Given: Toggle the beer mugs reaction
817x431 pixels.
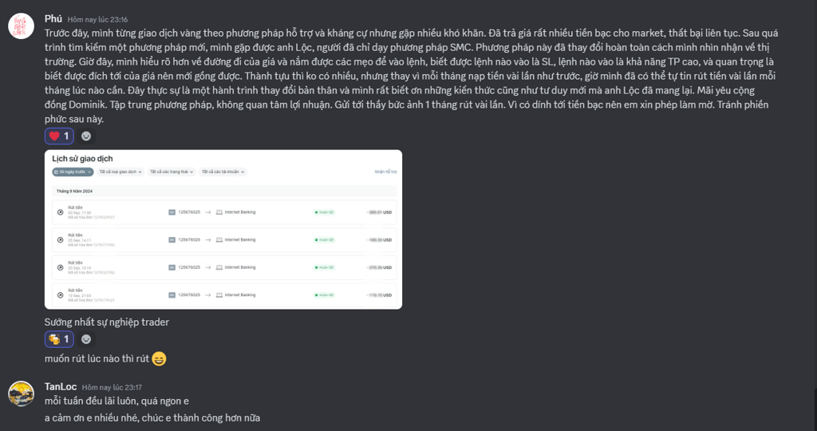Looking at the screenshot, I should tap(59, 339).
